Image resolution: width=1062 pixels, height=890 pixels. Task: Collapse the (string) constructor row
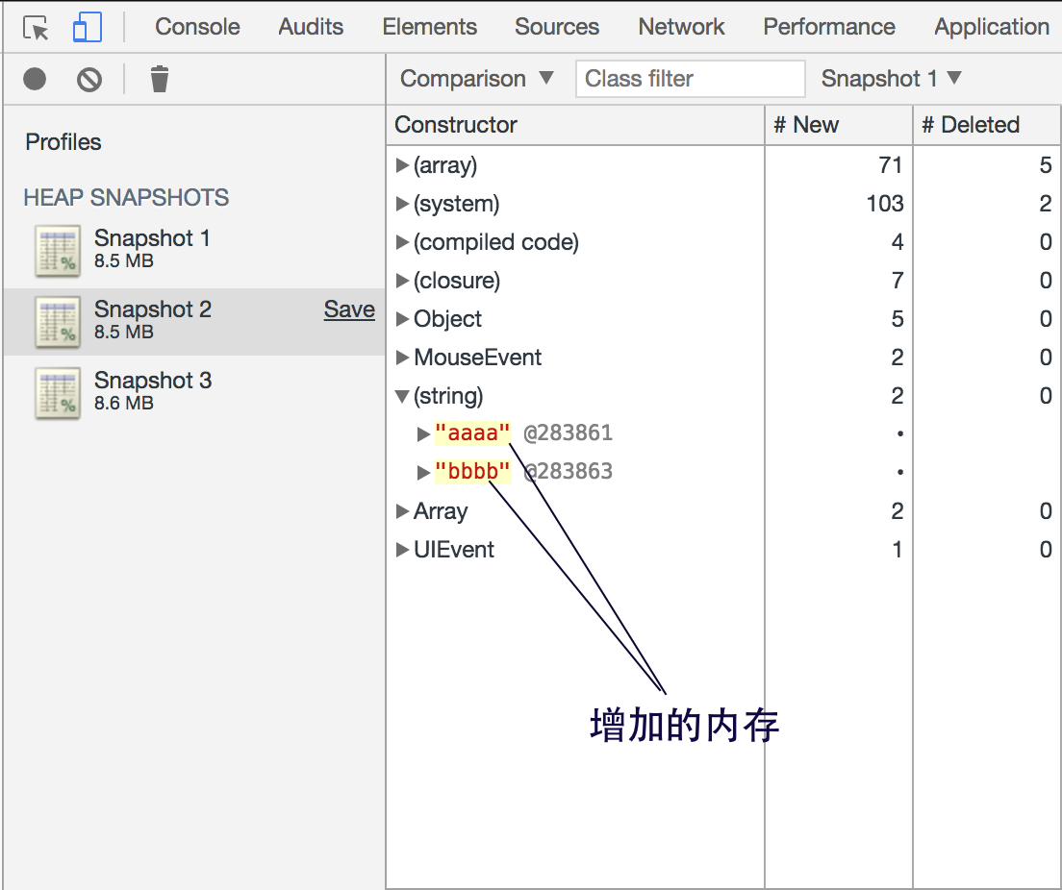402,396
